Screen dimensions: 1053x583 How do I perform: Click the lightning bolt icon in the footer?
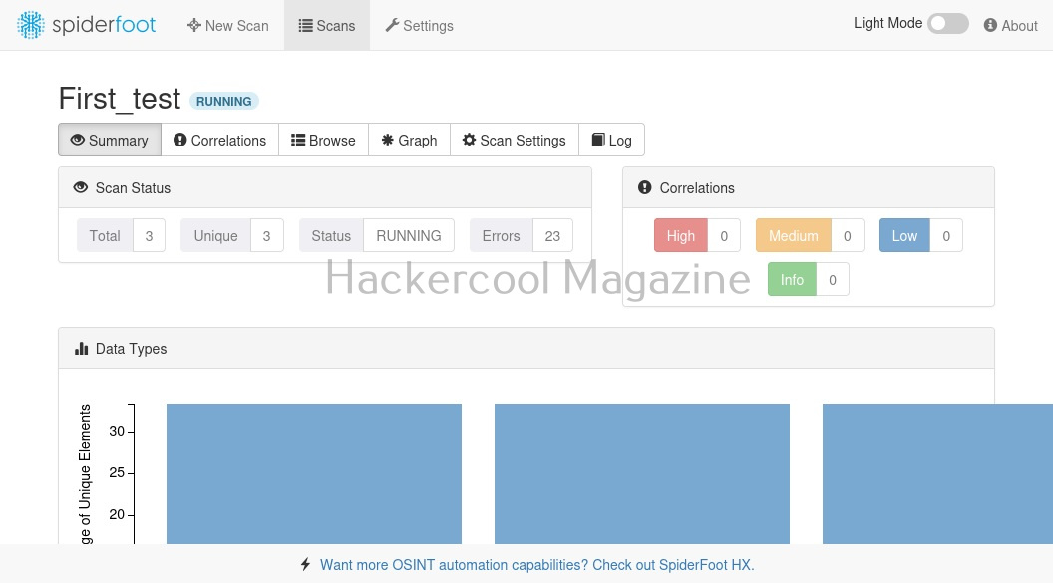[305, 564]
